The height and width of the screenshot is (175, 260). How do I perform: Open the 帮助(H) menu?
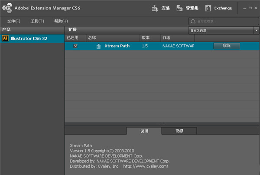point(61,21)
